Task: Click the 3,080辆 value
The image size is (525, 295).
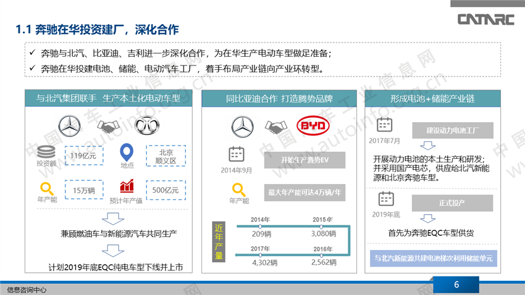Action: point(324,233)
